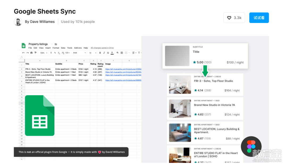Open the Tools menu
Image resolution: width=287 pixels, height=168 pixels.
pyautogui.click(x=70, y=48)
